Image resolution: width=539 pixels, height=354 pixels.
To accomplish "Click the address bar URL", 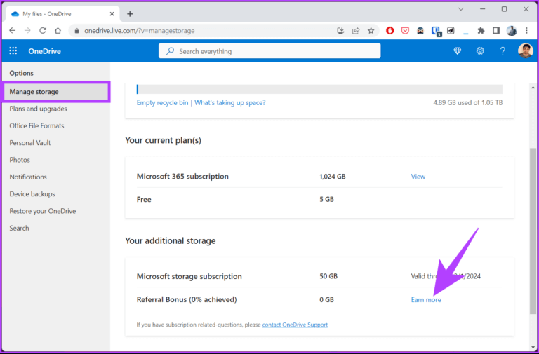I will tap(140, 31).
